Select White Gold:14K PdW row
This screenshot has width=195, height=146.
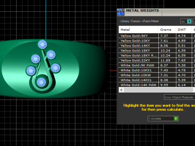(x=157, y=85)
